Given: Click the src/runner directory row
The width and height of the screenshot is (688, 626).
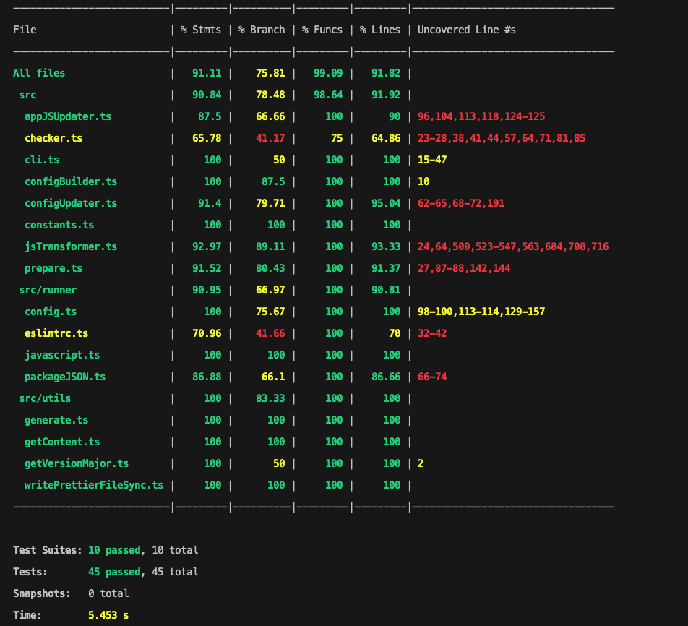Looking at the screenshot, I should pos(48,290).
